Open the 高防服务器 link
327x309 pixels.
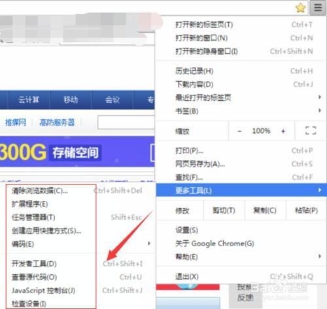tap(57, 122)
